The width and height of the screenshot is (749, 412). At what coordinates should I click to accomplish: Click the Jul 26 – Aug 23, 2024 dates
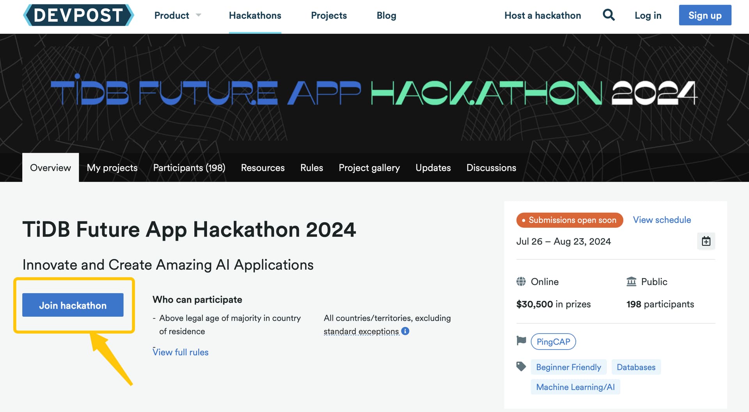pos(563,241)
